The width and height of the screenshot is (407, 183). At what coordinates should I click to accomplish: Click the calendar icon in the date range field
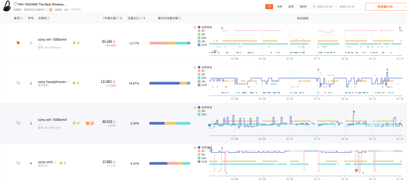tap(314, 7)
